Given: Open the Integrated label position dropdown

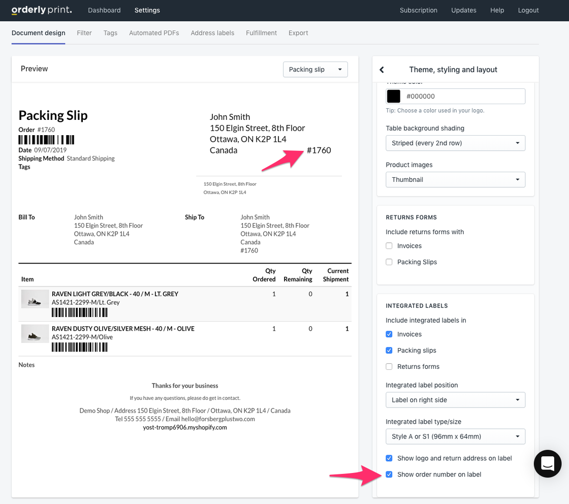Looking at the screenshot, I should tap(455, 400).
